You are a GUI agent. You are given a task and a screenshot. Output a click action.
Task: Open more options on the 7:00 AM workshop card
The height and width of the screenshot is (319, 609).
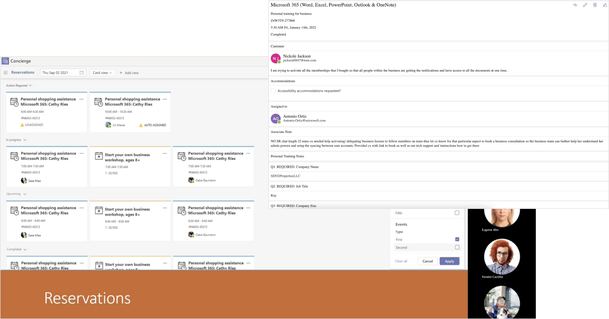pyautogui.click(x=165, y=154)
